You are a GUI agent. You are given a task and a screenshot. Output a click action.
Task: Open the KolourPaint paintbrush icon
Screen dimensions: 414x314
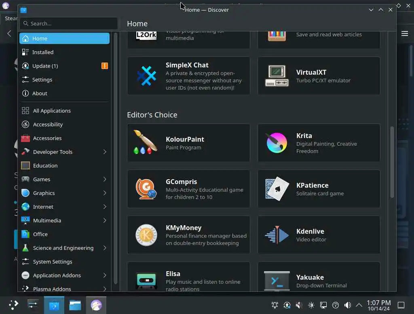click(x=146, y=142)
